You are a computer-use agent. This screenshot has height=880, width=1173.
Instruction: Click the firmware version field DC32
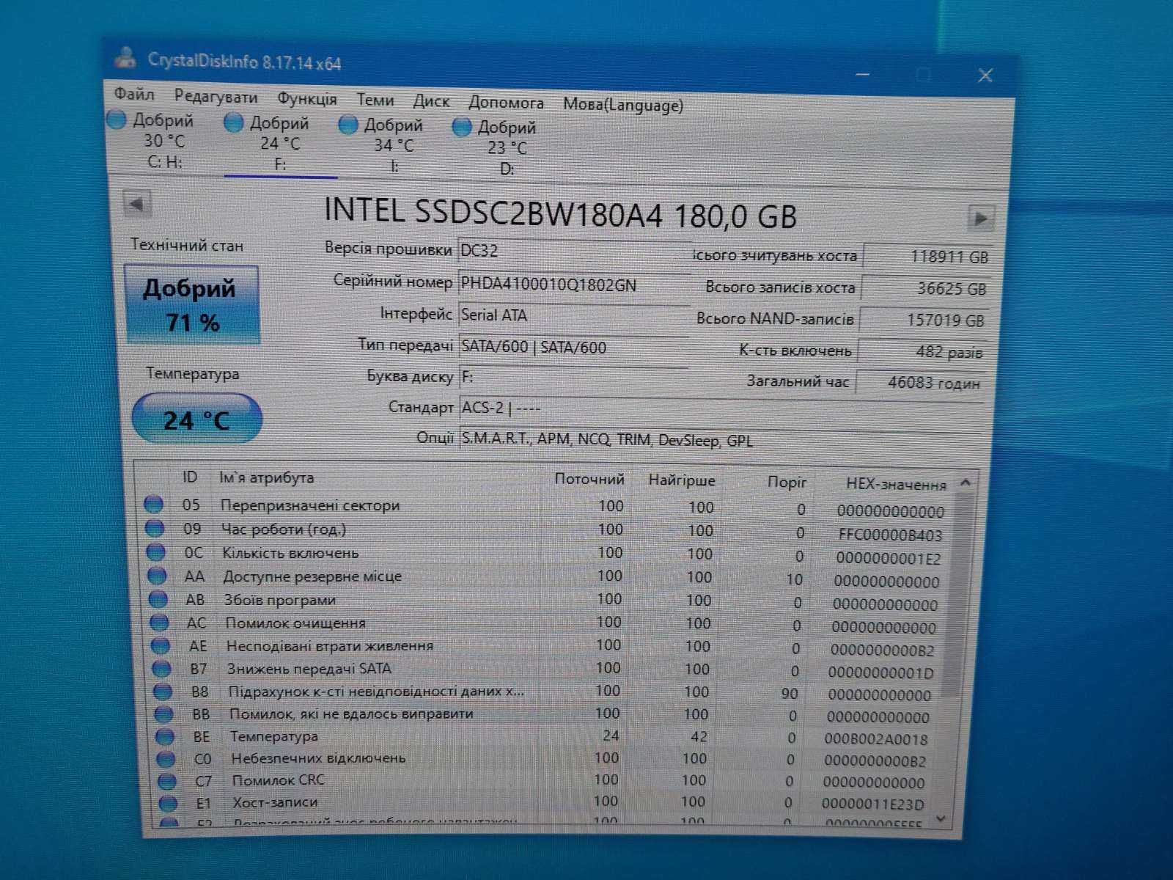(x=574, y=251)
